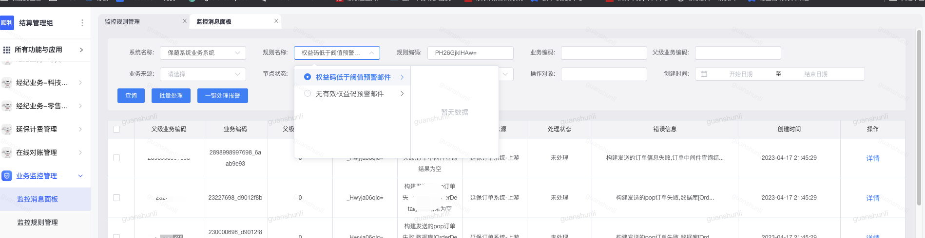Viewport: 925px width, 238px height.
Task: Close the 监控消息面板 tab
Action: point(276,21)
